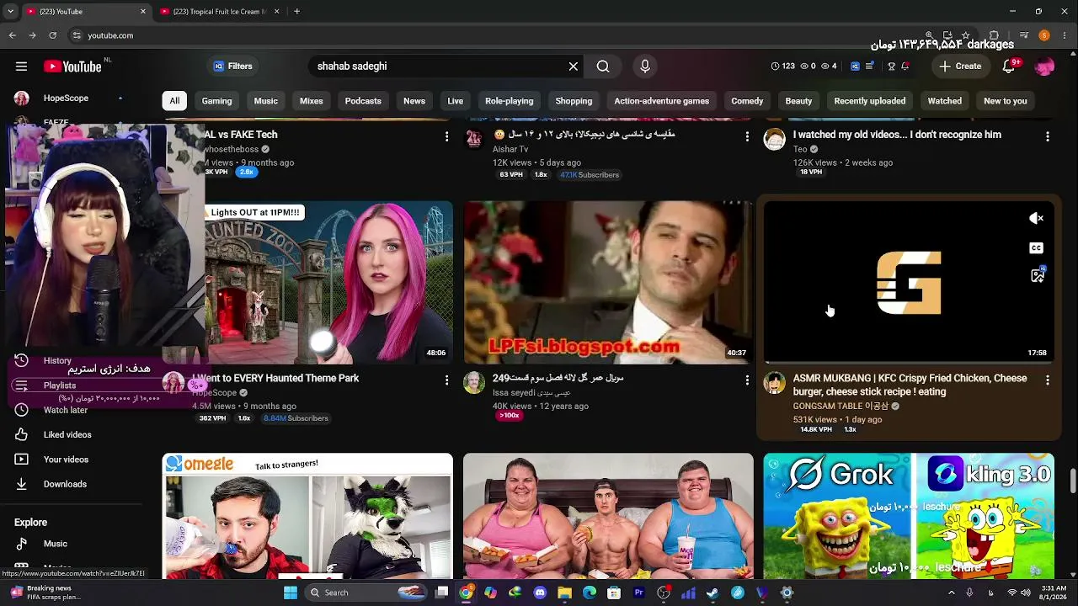
Task: Open Discord from the taskbar
Action: [x=540, y=593]
